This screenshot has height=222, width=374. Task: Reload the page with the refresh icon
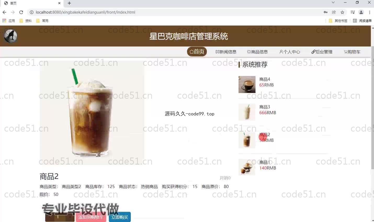(x=21, y=12)
